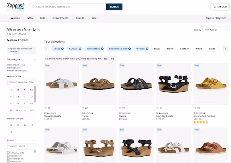This screenshot has height=163, width=231.
Task: Select women's width 2A
Action: 25,125
